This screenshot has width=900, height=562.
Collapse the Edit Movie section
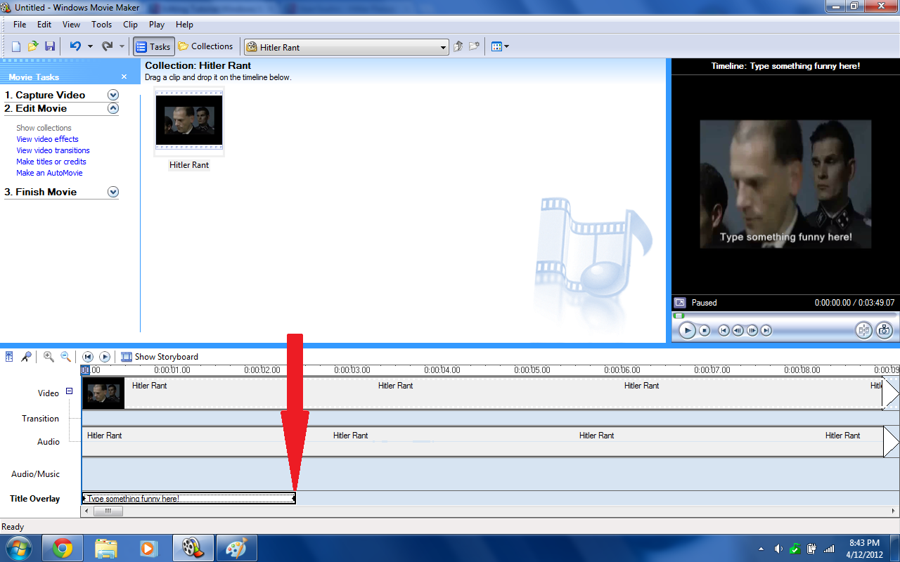click(113, 108)
